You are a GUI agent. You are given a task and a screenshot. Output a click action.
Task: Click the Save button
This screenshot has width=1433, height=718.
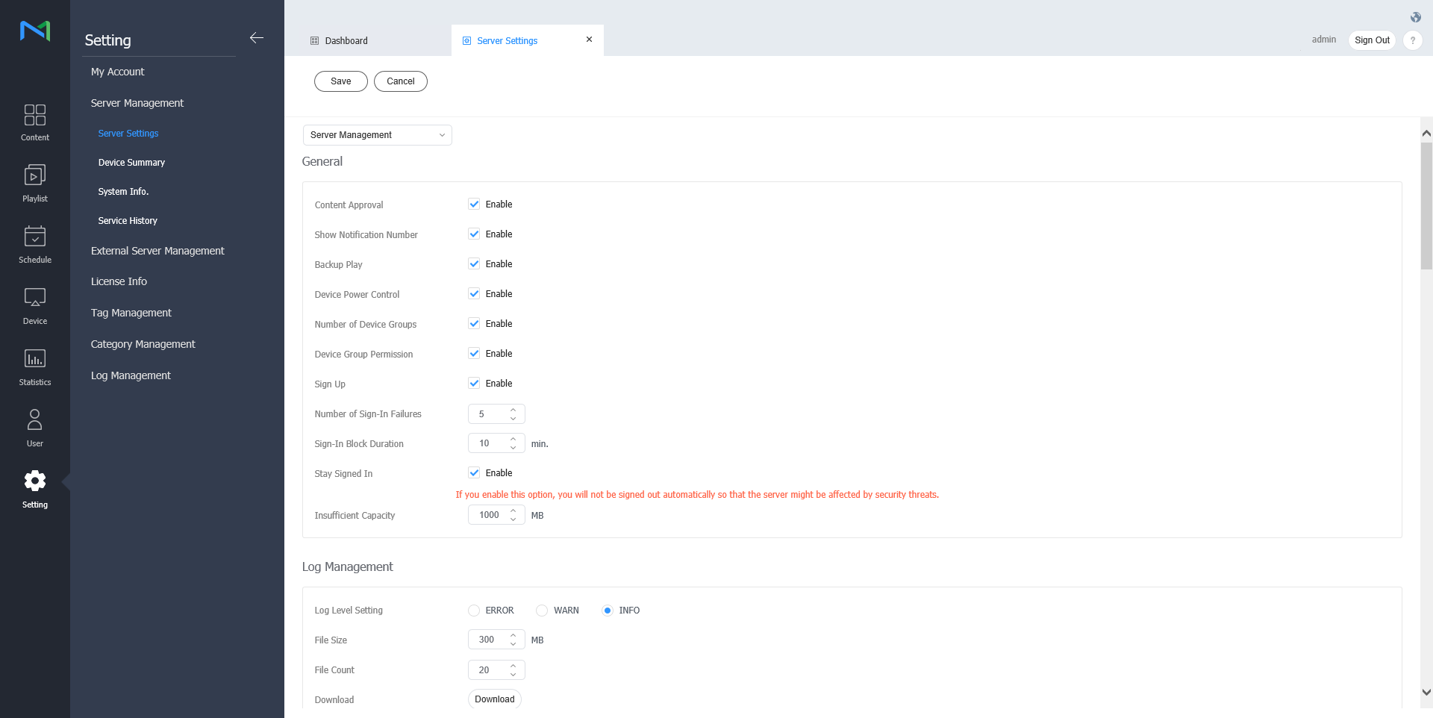click(340, 81)
